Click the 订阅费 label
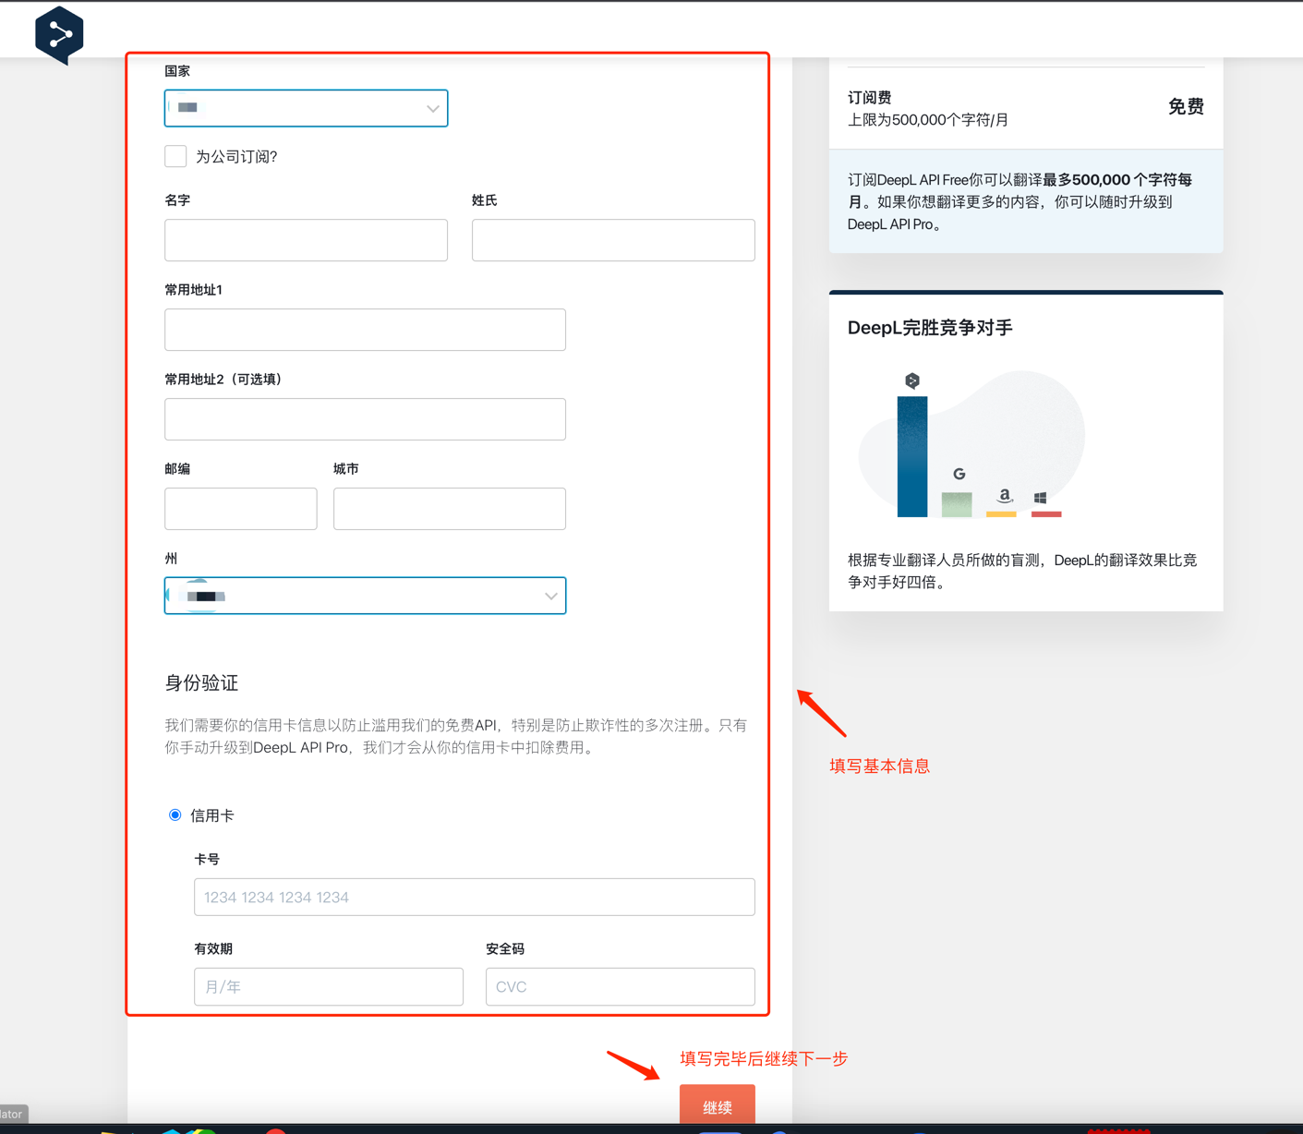The width and height of the screenshot is (1303, 1134). point(870,98)
